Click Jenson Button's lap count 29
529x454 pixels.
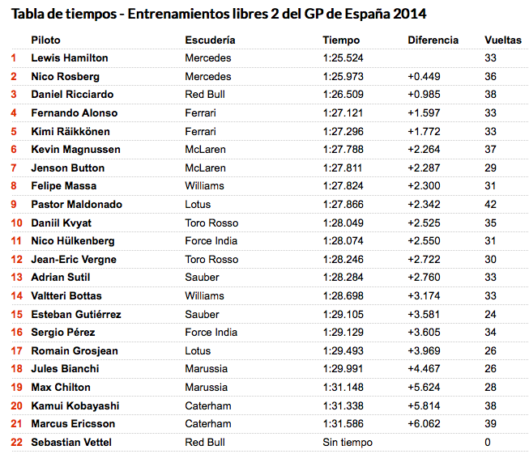click(x=491, y=168)
